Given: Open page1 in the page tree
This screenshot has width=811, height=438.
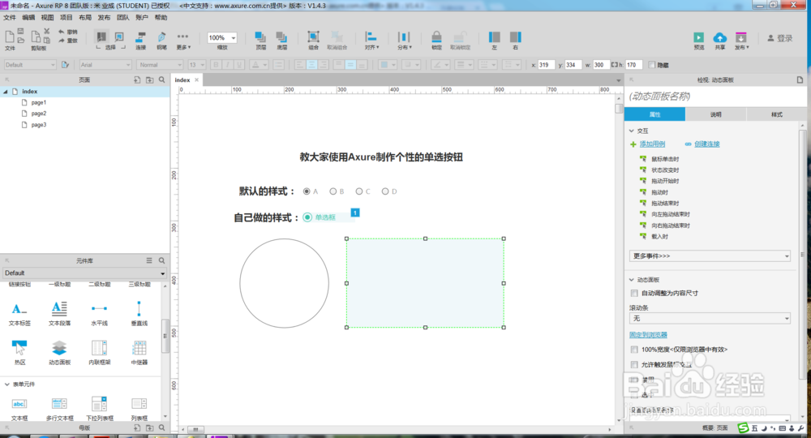Looking at the screenshot, I should point(38,102).
